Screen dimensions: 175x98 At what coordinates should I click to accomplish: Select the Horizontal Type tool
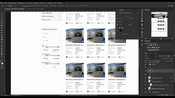tap(2, 47)
